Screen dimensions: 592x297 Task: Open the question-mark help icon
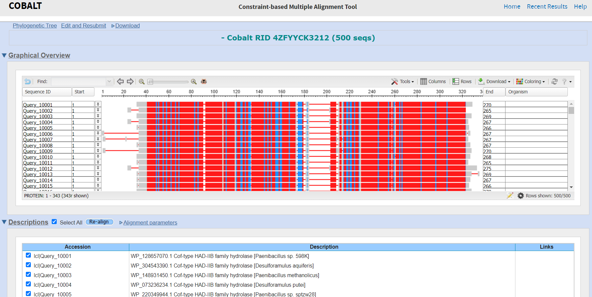pos(564,81)
